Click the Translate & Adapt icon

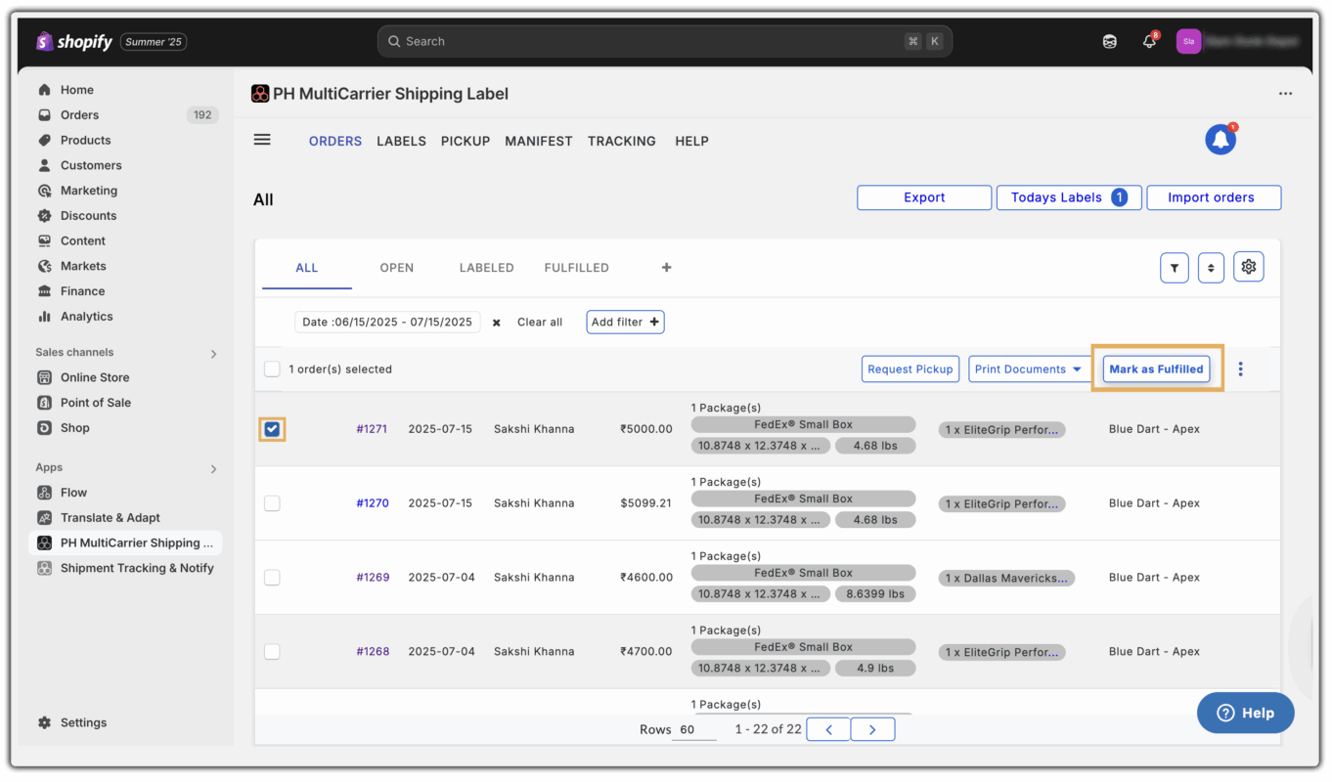point(44,518)
